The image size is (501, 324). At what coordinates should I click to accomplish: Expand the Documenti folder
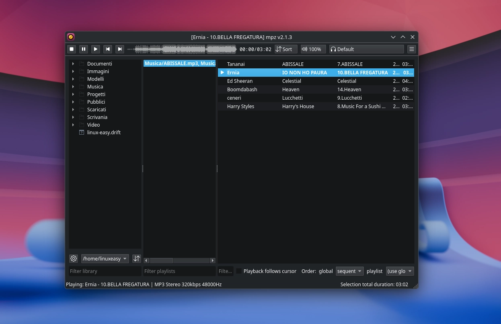coord(73,64)
